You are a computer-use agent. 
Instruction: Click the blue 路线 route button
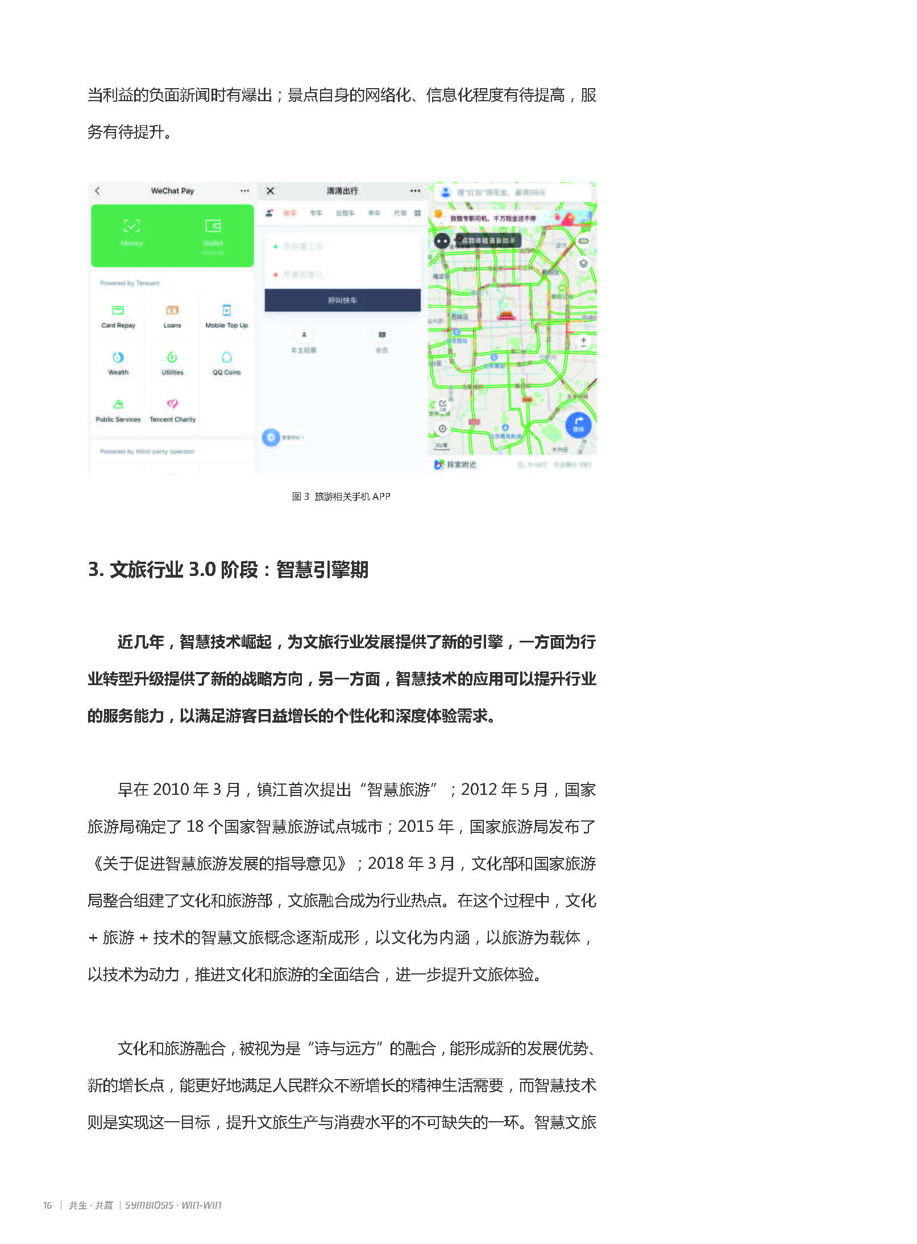(x=578, y=425)
